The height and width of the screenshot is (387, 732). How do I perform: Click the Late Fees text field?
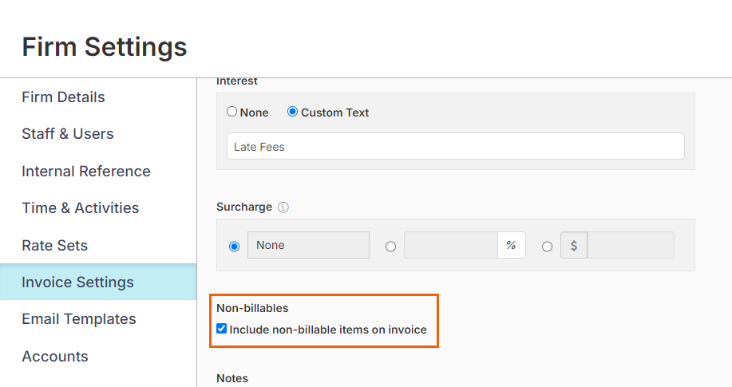pos(456,146)
